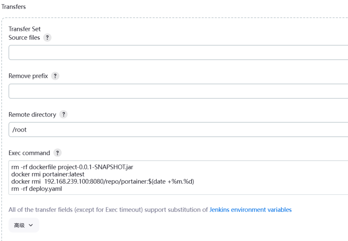Open help for Source files

click(x=48, y=38)
